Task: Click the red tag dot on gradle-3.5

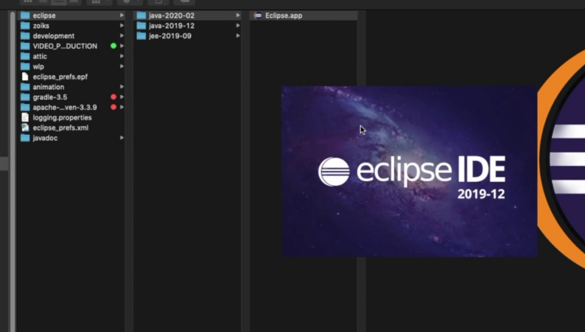Action: (113, 97)
